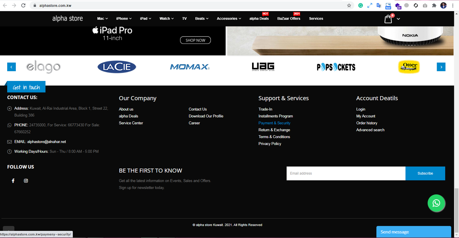This screenshot has height=238, width=459.
Task: Expand the Beats menu
Action: coord(202,19)
